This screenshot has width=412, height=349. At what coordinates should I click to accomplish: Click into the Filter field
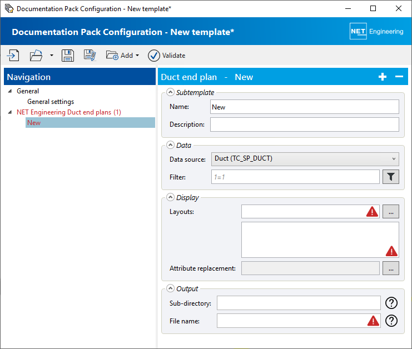pos(295,177)
